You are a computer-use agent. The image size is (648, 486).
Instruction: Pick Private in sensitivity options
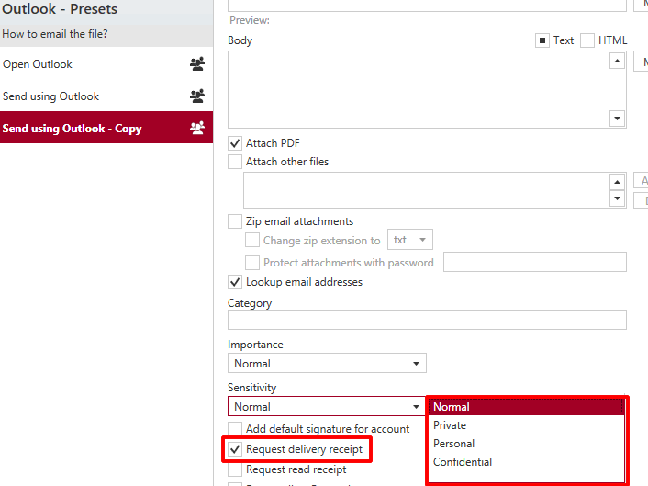450,425
